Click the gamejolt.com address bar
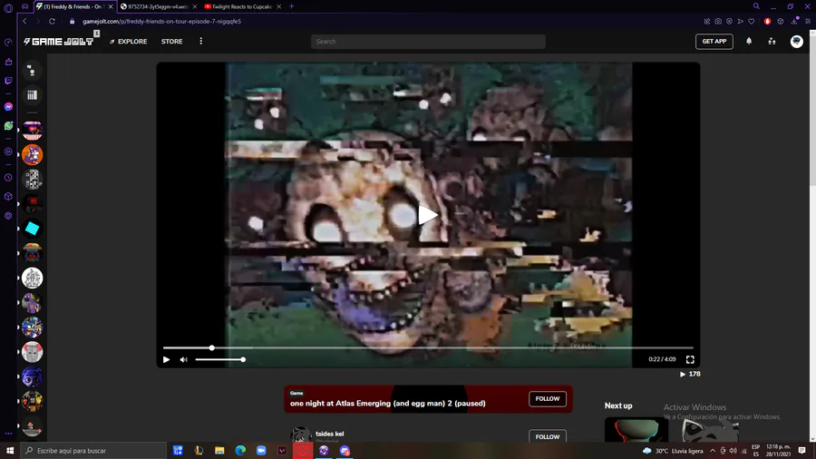This screenshot has width=816, height=459. pyautogui.click(x=162, y=22)
